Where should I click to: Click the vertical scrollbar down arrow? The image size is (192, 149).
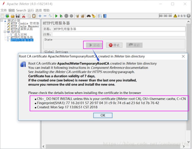pyautogui.click(x=188, y=142)
